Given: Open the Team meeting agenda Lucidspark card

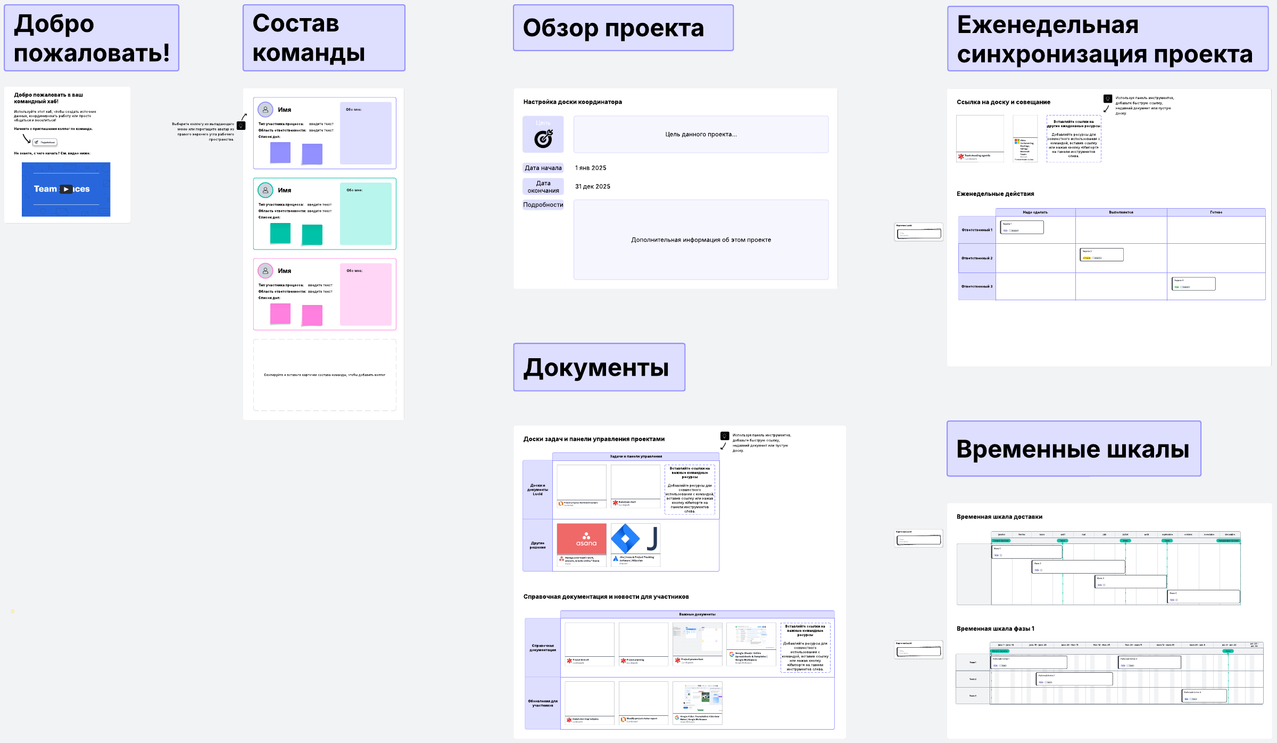Looking at the screenshot, I should 980,138.
